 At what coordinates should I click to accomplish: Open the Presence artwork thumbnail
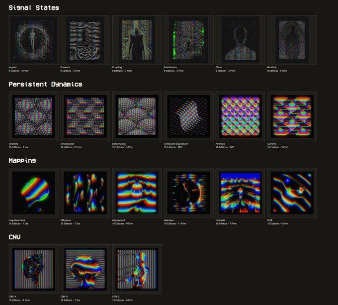pyautogui.click(x=85, y=40)
